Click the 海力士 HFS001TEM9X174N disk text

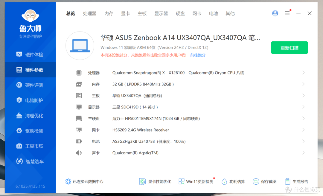156,119
